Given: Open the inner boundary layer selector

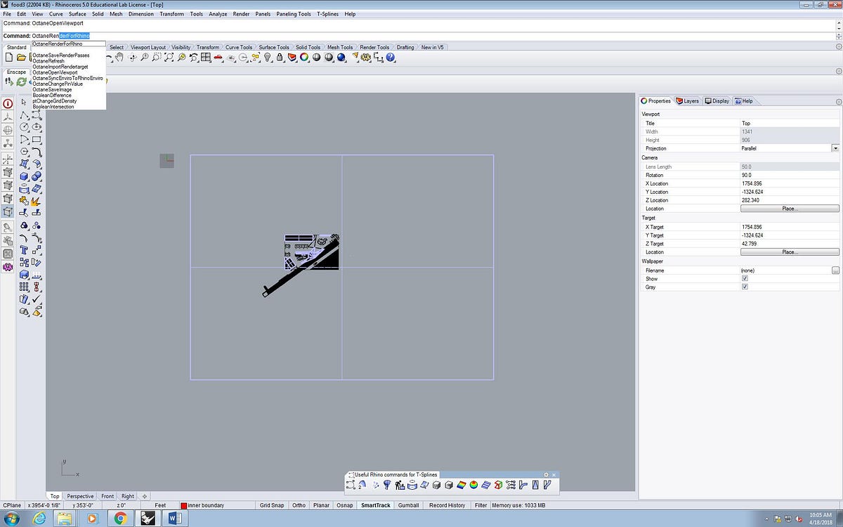Looking at the screenshot, I should click(x=218, y=505).
